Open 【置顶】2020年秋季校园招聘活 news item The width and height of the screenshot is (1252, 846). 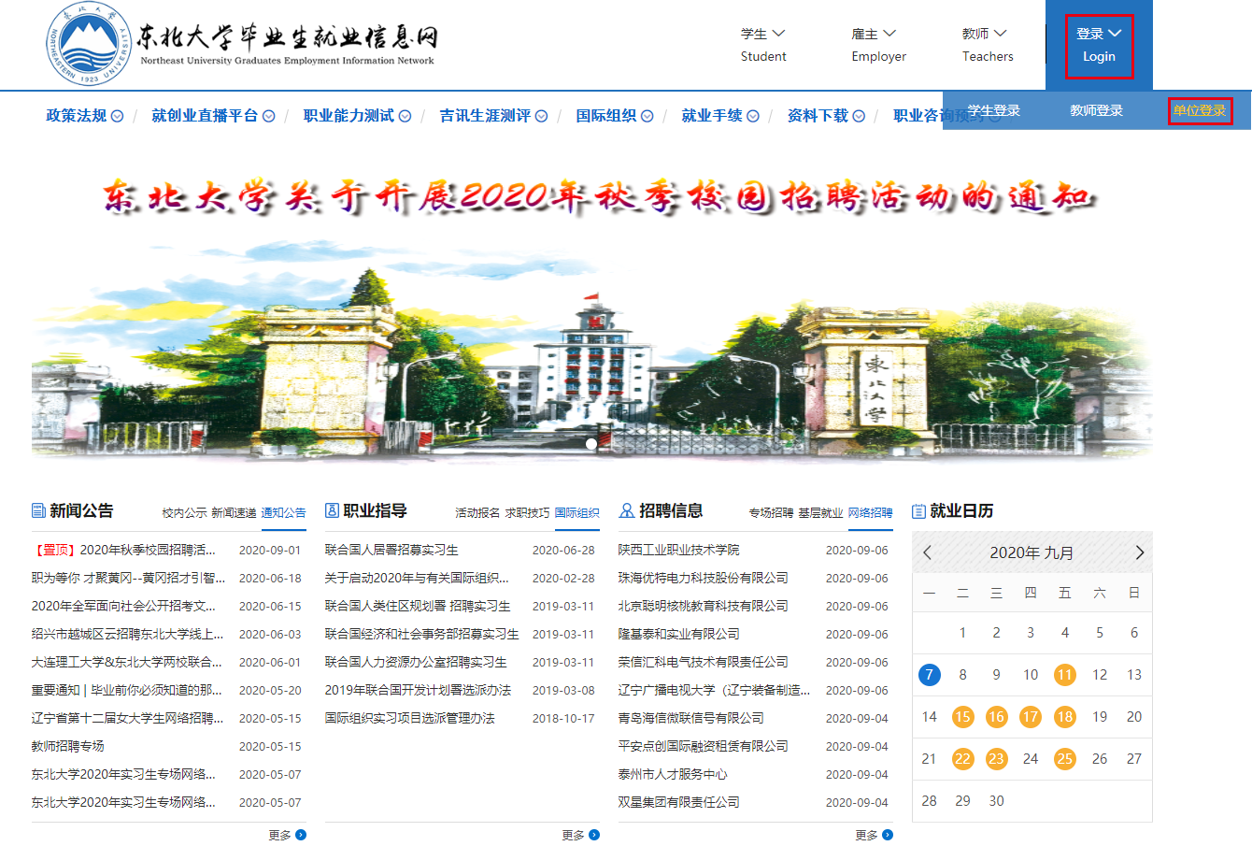(123, 550)
